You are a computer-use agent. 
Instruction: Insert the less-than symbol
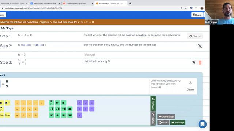(23, 109)
